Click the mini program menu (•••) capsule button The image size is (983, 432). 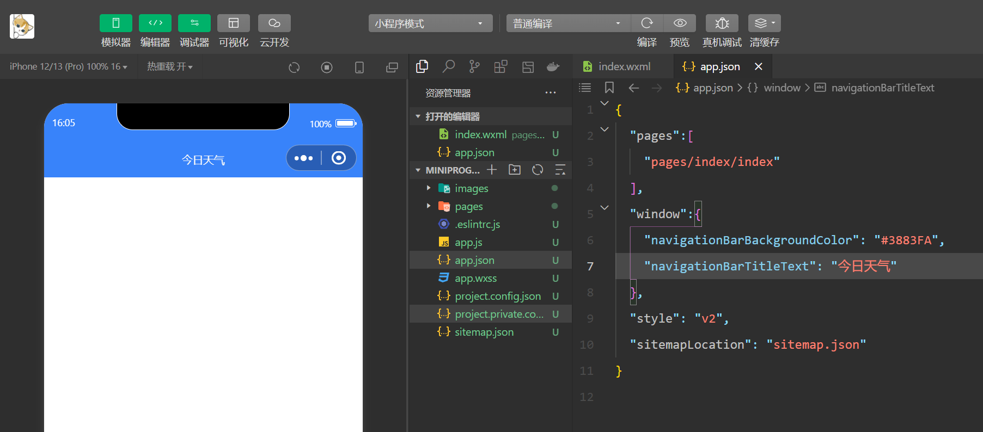click(x=304, y=158)
